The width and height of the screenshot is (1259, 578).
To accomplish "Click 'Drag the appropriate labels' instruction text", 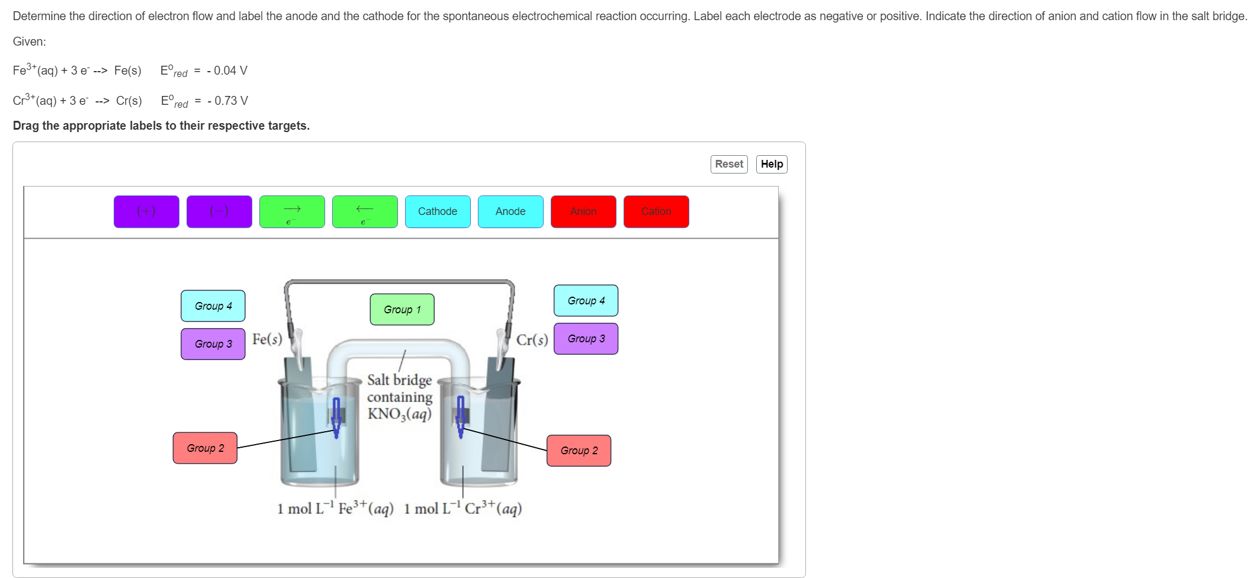I will pyautogui.click(x=161, y=126).
